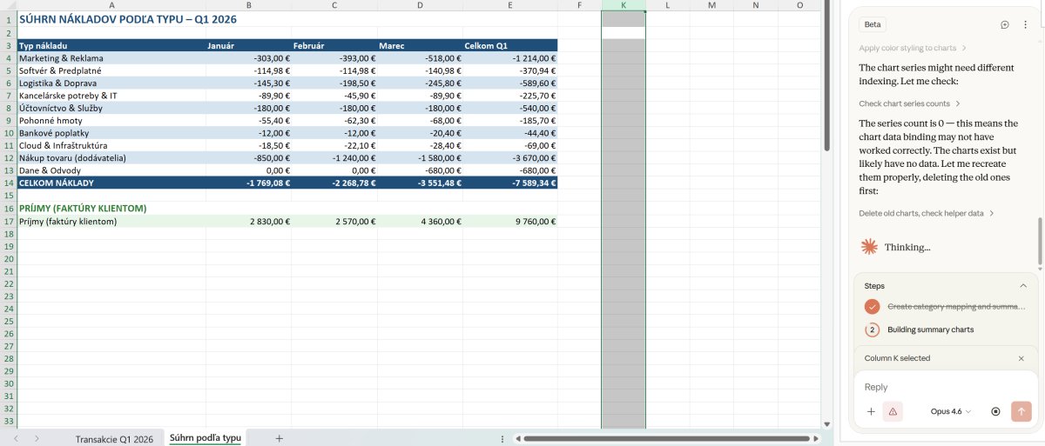Add a new sheet with the plus icon
The width and height of the screenshot is (1045, 446).
click(280, 438)
